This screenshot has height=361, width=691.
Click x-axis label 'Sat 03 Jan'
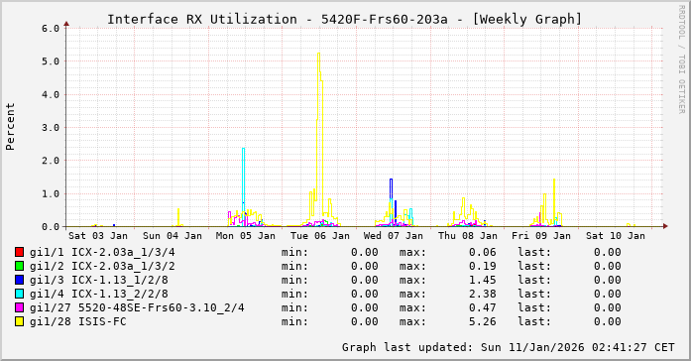click(x=98, y=236)
